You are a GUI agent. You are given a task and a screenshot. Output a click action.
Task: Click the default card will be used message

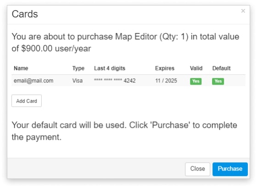124,131
